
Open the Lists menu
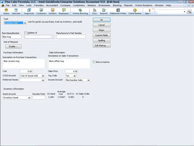pos(29,5)
